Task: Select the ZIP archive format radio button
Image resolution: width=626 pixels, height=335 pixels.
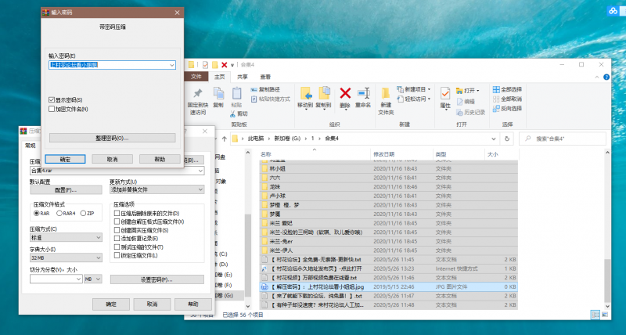Action: (83, 213)
